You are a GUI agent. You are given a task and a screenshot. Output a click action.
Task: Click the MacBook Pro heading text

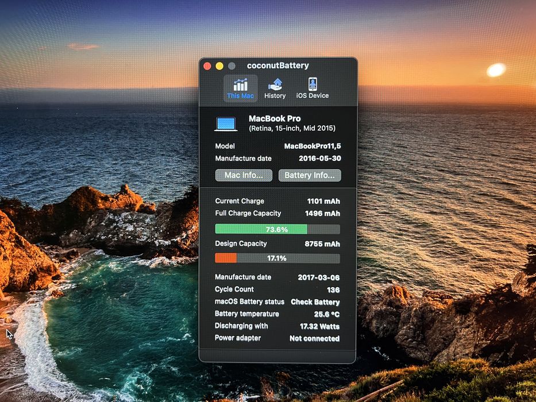point(275,119)
